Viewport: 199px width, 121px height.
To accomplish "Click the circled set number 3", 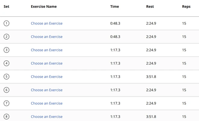I will pyautogui.click(x=6, y=50).
